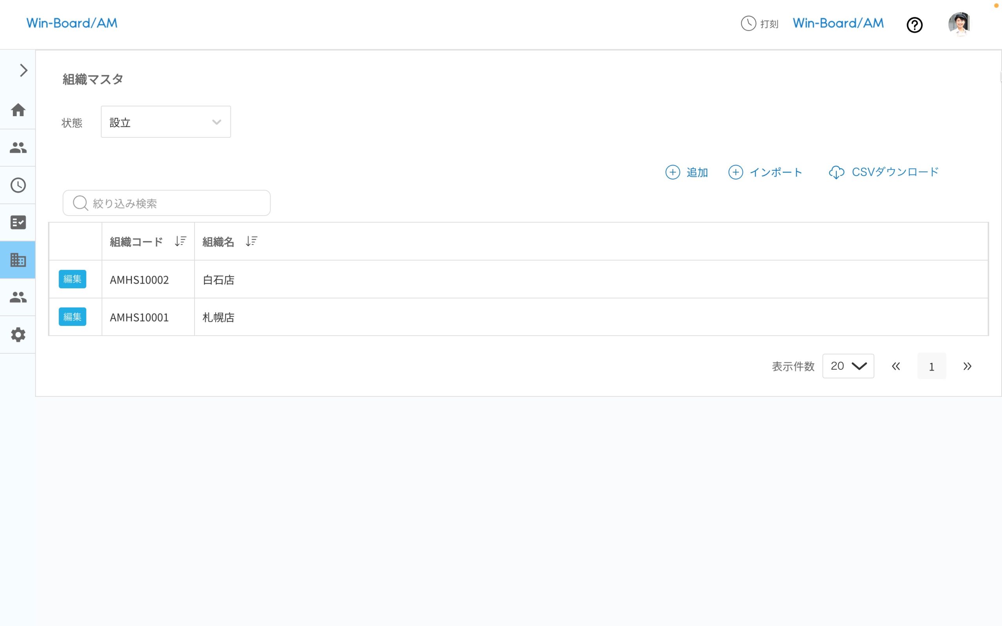Change the 表示件数 value from 20
The height and width of the screenshot is (626, 1002).
[x=848, y=365]
